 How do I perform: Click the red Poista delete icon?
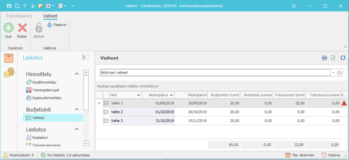(22, 28)
